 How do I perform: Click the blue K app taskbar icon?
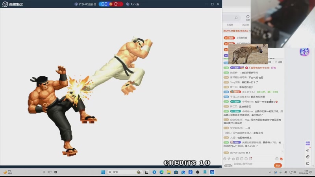[x=191, y=172]
